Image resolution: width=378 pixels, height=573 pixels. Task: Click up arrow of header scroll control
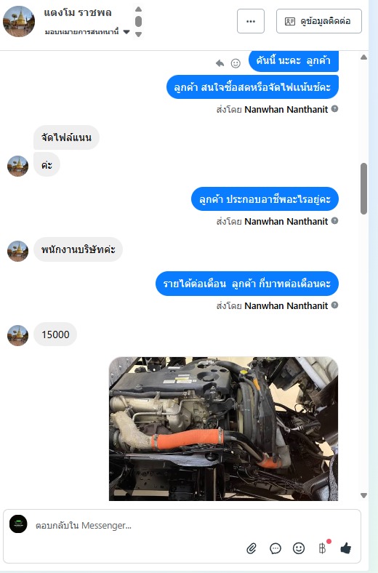[138, 9]
